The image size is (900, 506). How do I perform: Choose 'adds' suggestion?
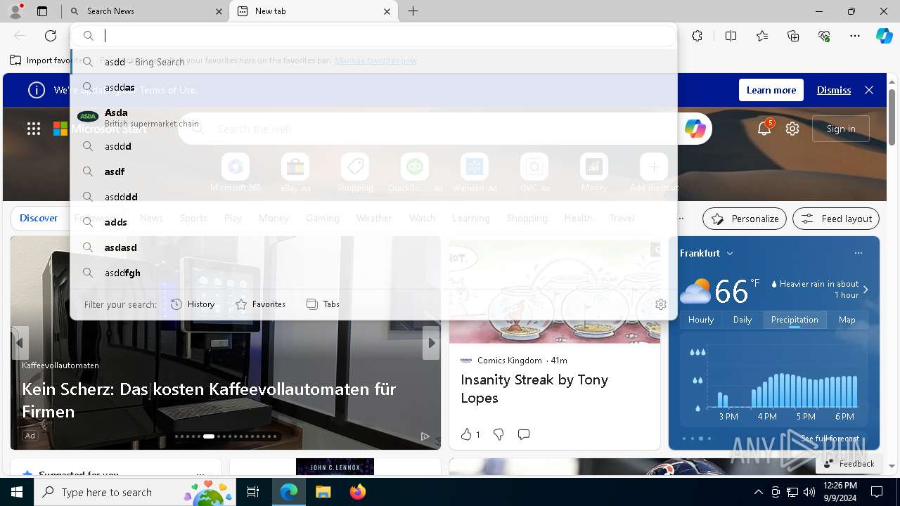[x=374, y=222]
